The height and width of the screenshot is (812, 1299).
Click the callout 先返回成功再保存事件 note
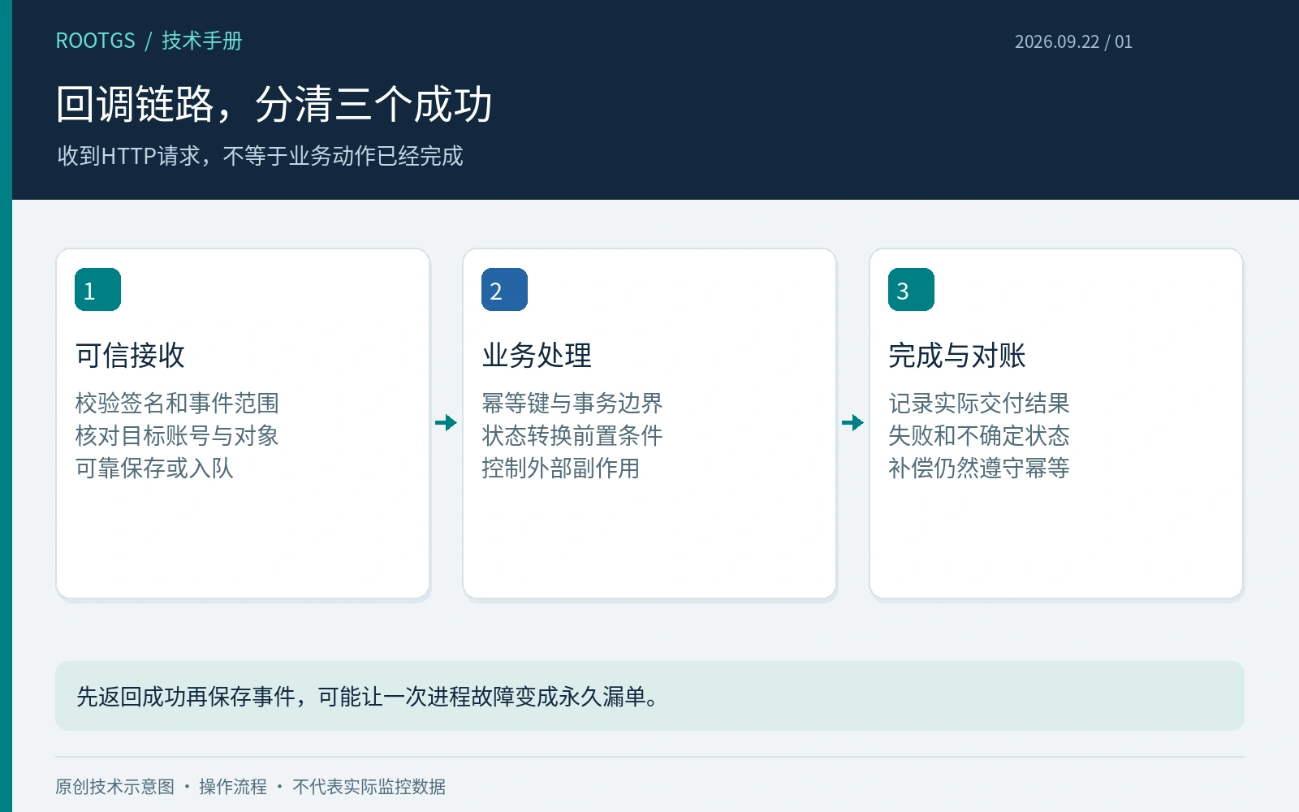click(x=649, y=696)
